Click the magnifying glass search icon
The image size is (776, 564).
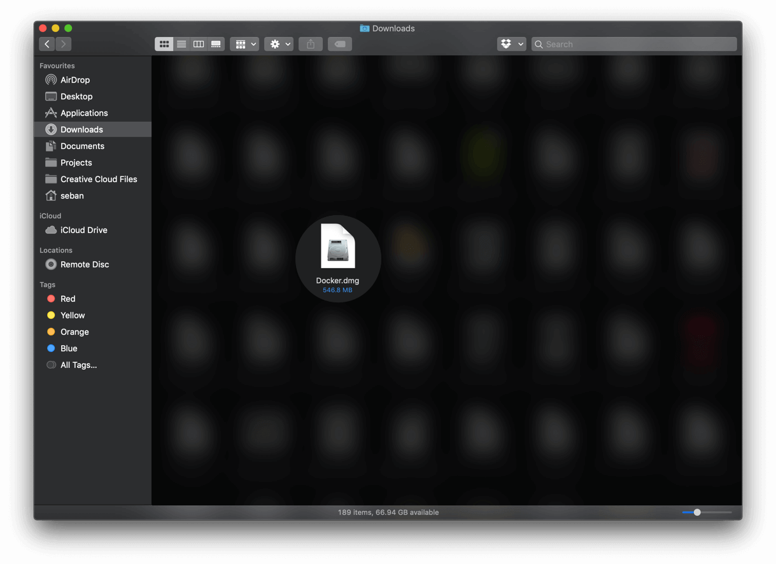(539, 44)
